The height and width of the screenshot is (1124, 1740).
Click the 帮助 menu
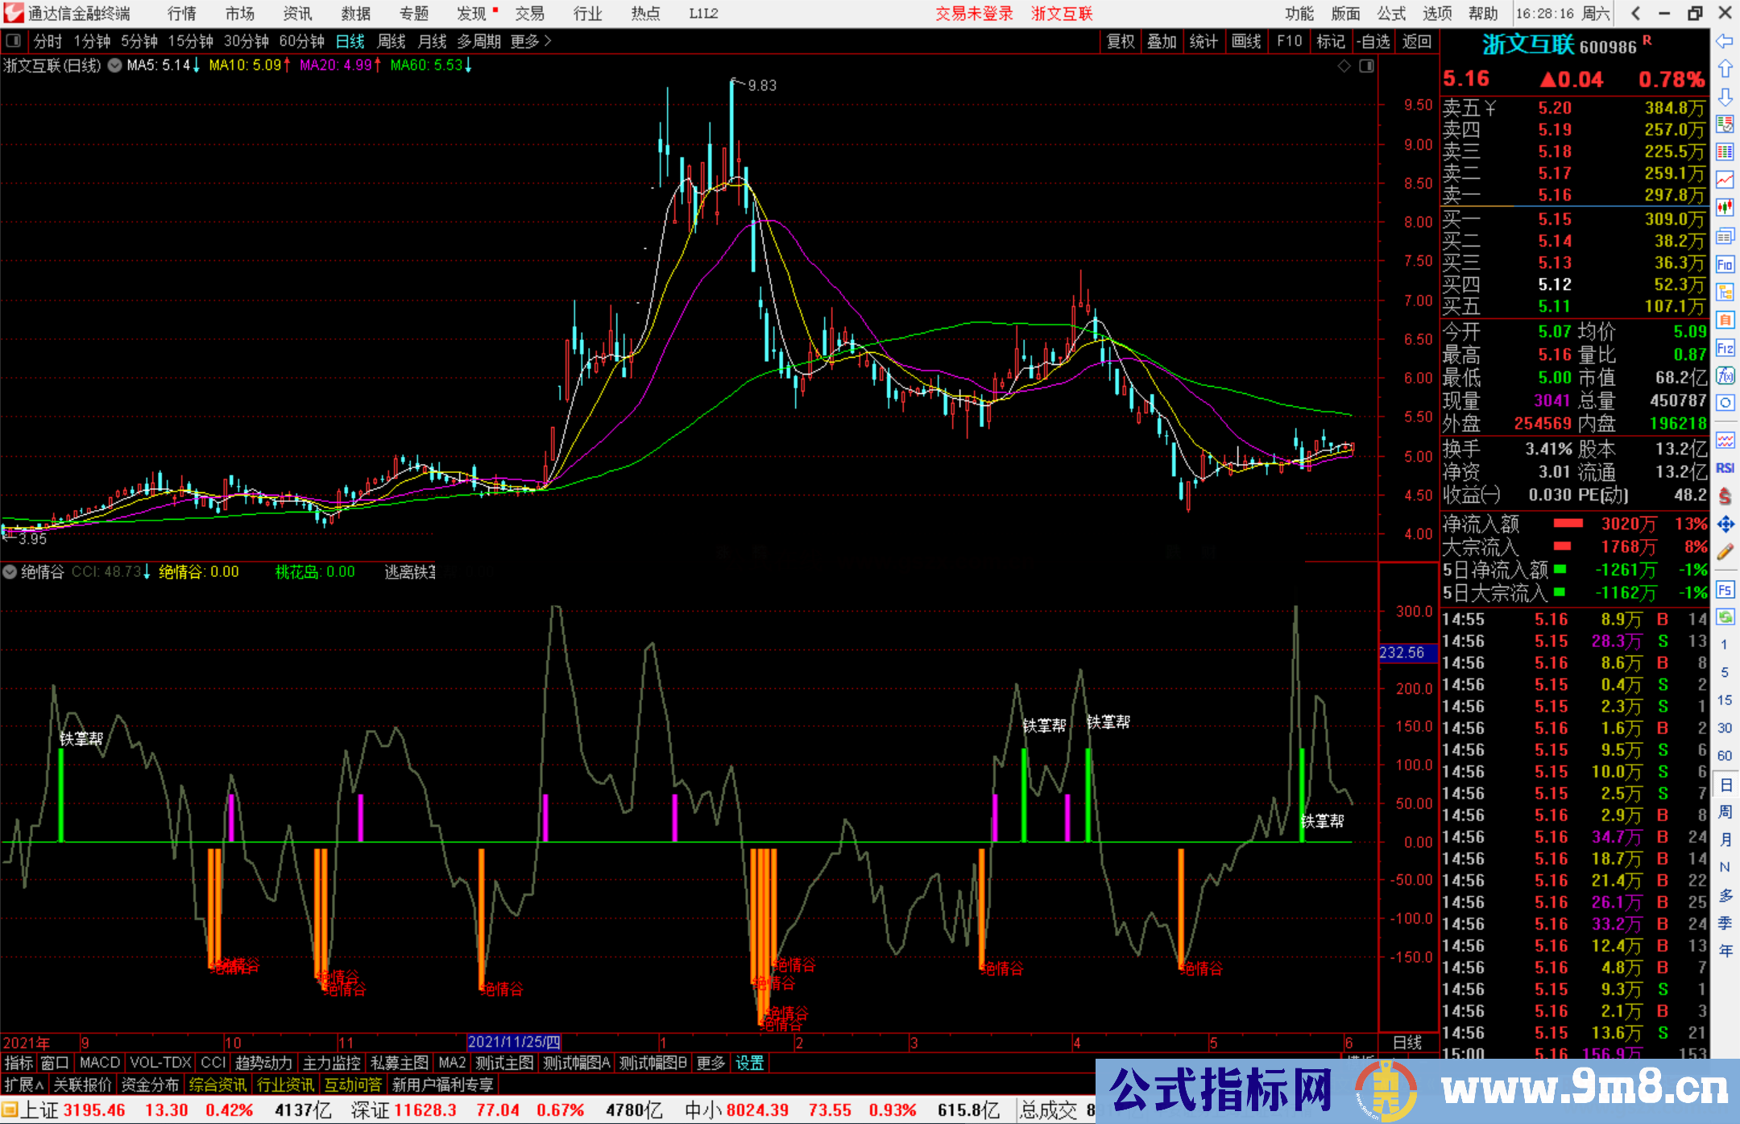(x=1483, y=14)
